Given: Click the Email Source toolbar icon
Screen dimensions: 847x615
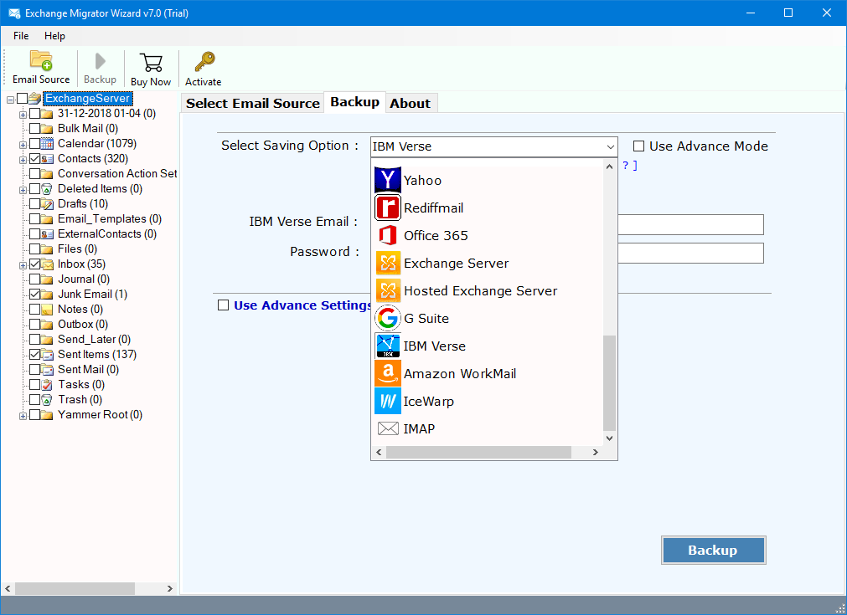Looking at the screenshot, I should tap(41, 60).
